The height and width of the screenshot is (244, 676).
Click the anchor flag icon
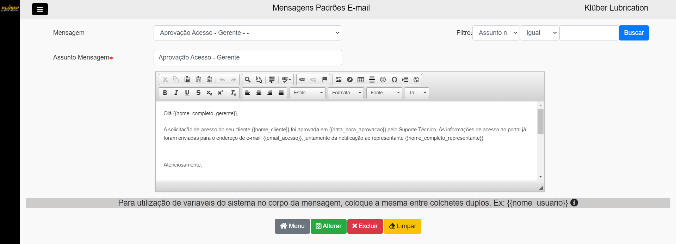[324, 80]
